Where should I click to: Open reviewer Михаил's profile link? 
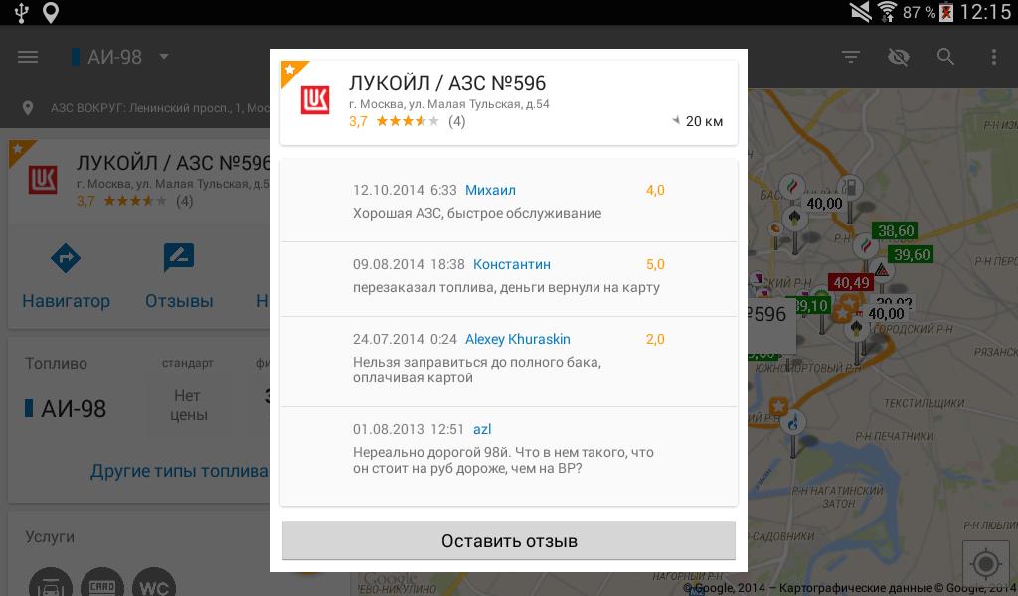490,190
